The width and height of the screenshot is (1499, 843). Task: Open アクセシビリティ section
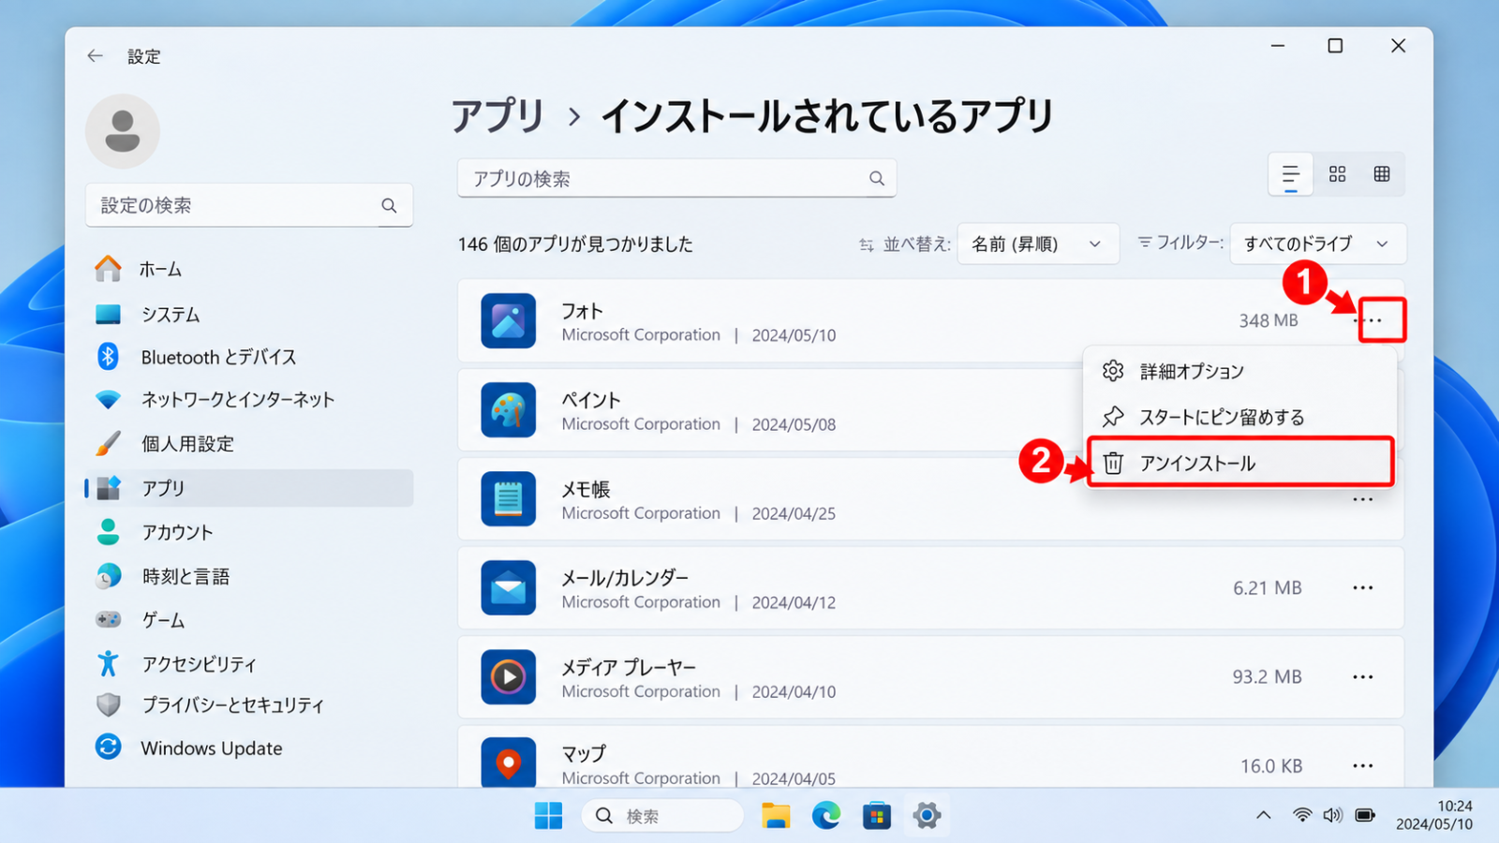[x=249, y=663]
